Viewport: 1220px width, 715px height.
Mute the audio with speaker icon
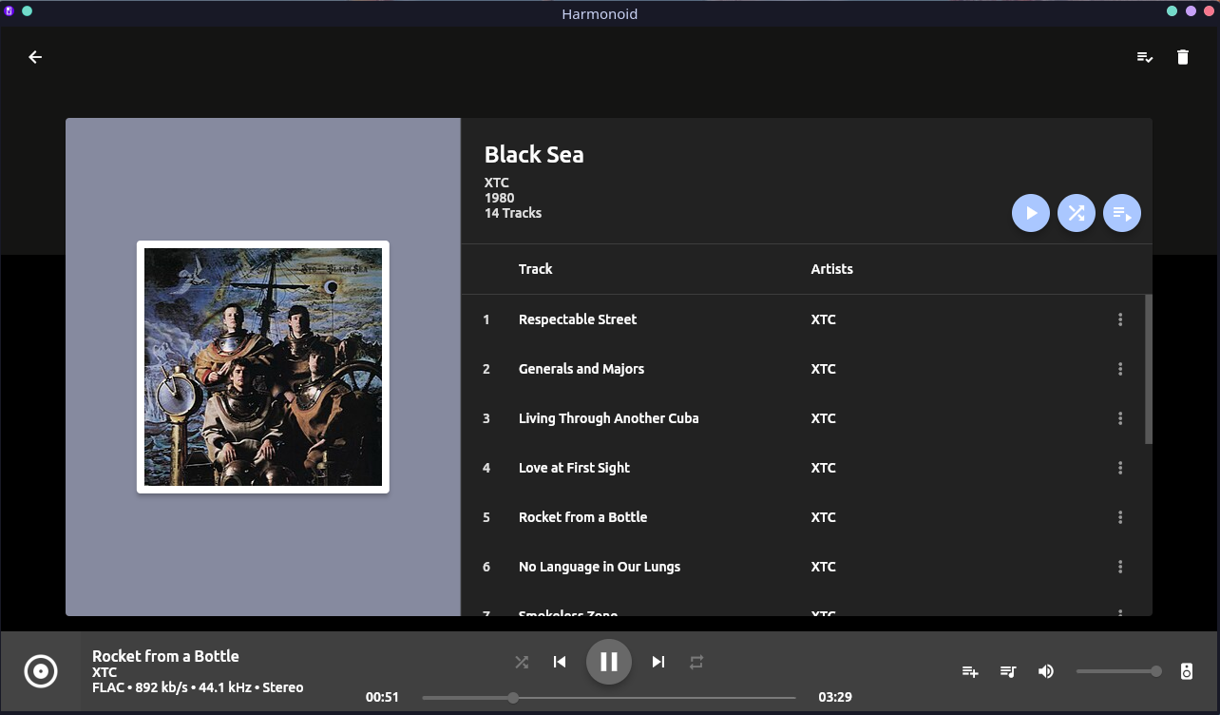(1046, 671)
